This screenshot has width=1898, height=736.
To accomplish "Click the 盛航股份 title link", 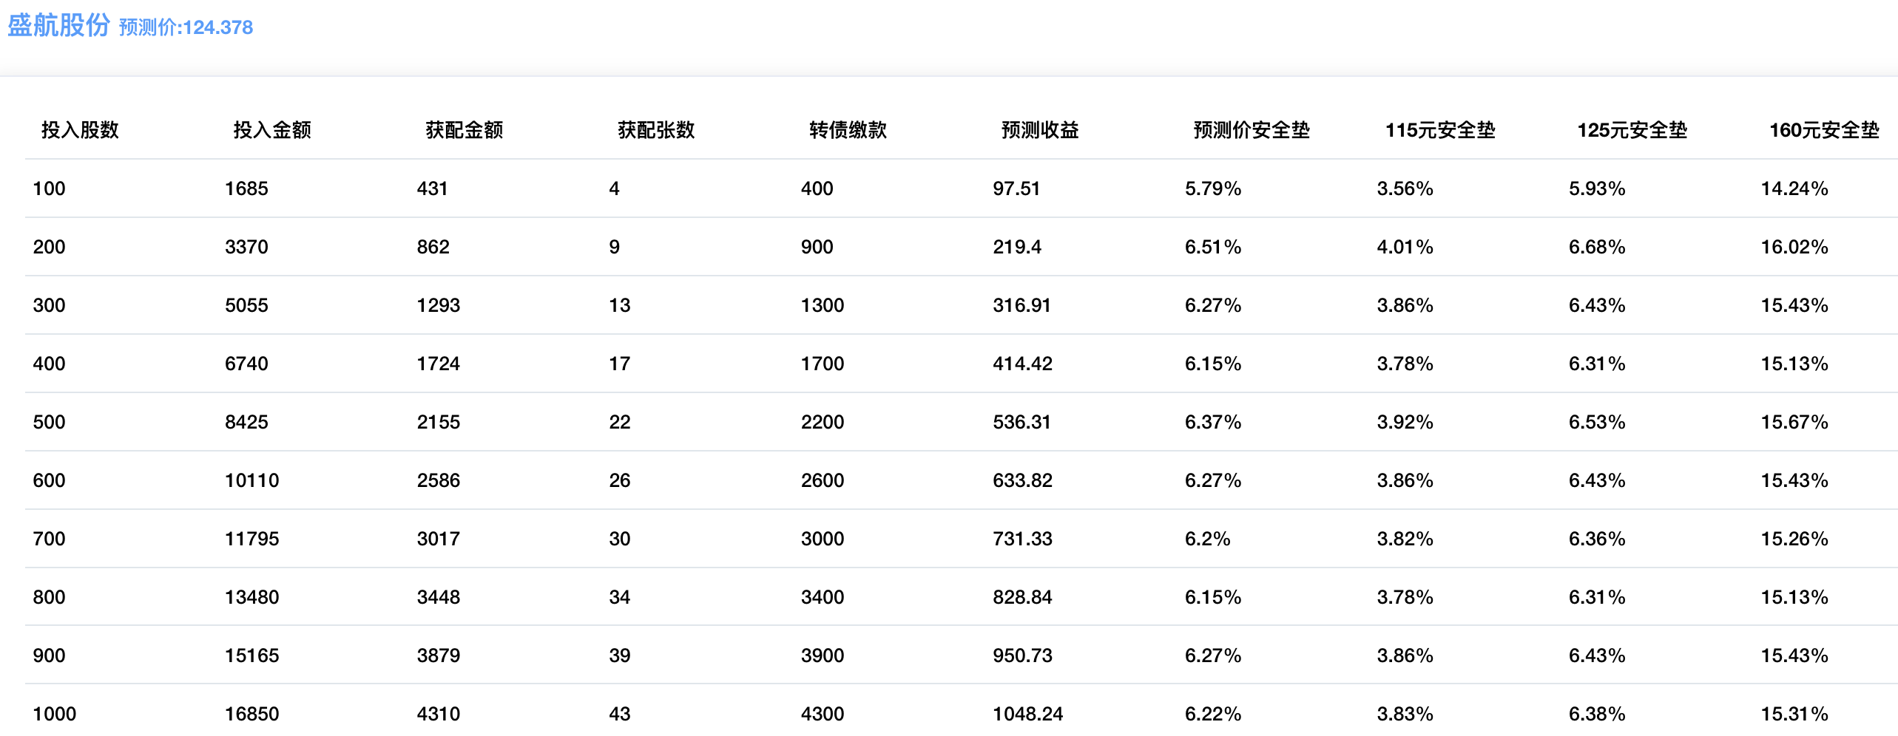I will click(58, 25).
